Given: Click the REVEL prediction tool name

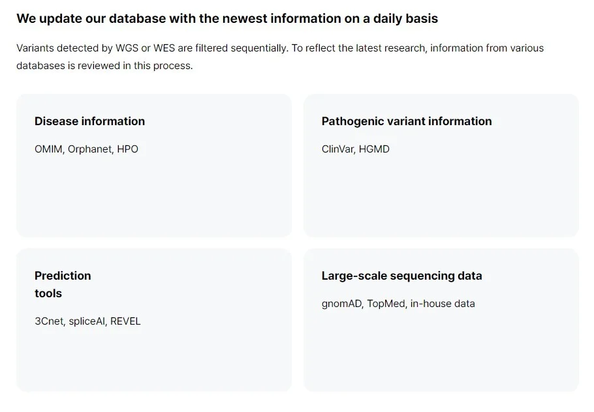Looking at the screenshot, I should point(125,321).
